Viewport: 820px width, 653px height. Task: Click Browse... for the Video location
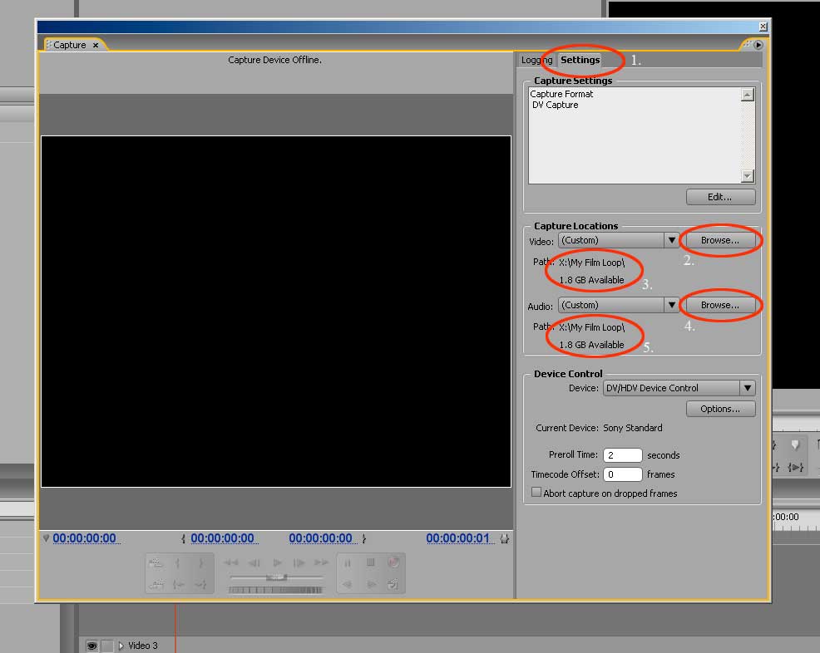pos(720,240)
